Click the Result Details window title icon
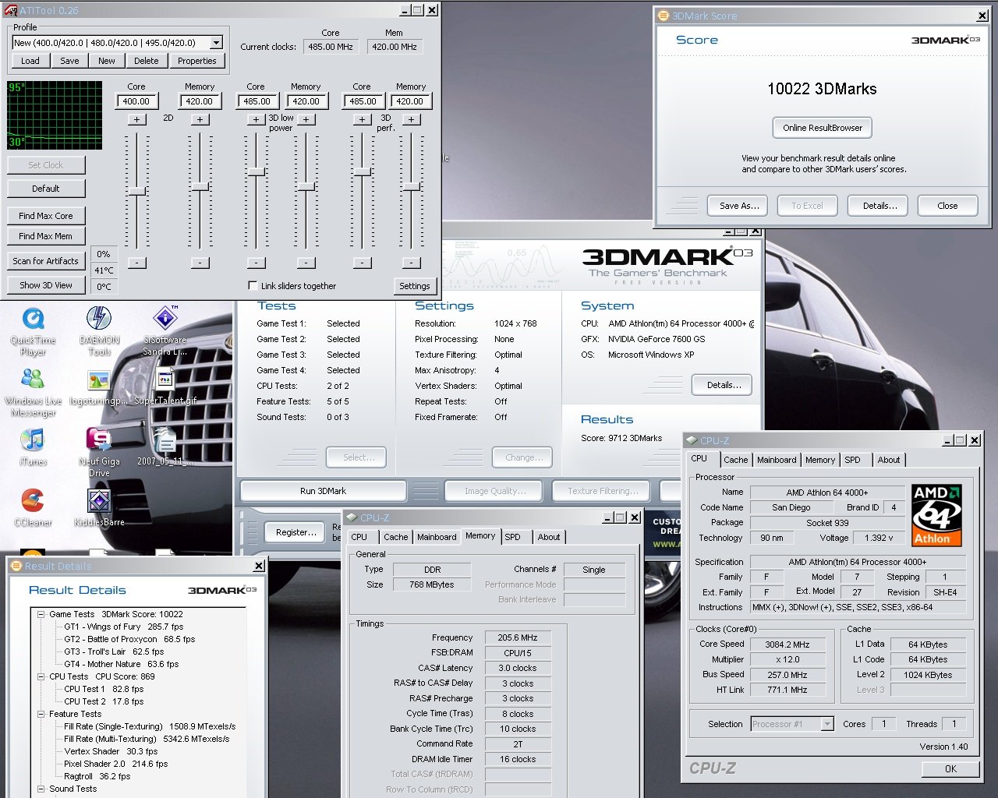 point(16,566)
